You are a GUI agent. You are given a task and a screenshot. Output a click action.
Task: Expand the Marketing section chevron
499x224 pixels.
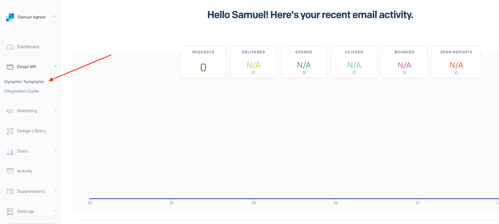pos(56,110)
